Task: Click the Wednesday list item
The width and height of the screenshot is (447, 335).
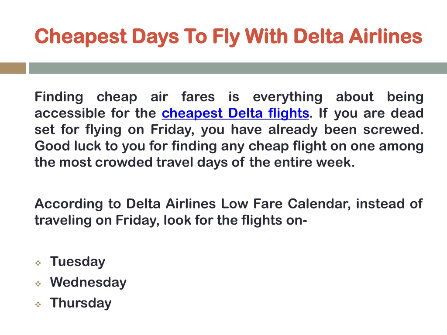Action: click(88, 282)
